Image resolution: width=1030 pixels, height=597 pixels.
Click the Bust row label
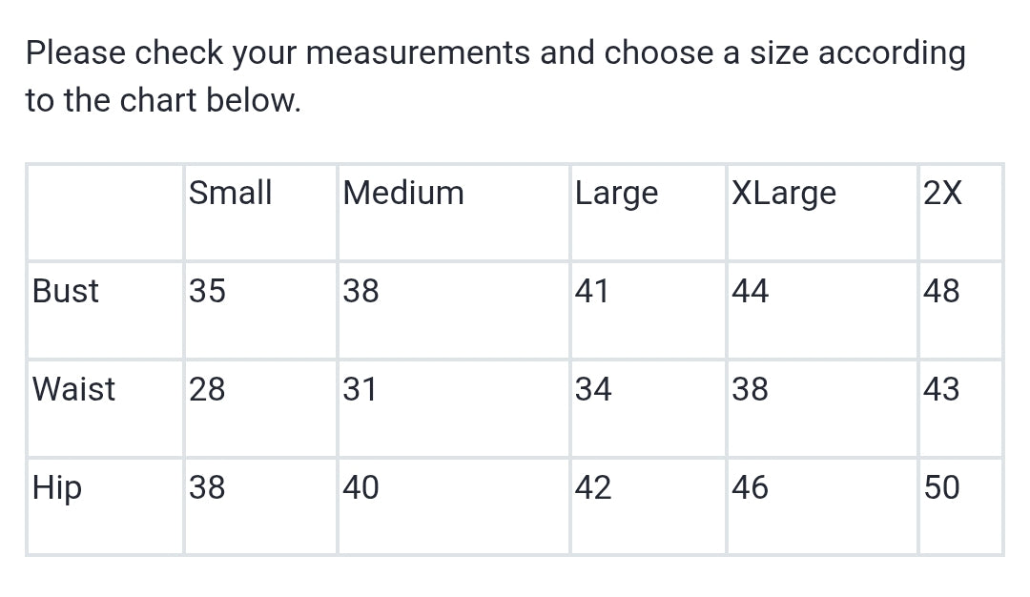pos(65,291)
